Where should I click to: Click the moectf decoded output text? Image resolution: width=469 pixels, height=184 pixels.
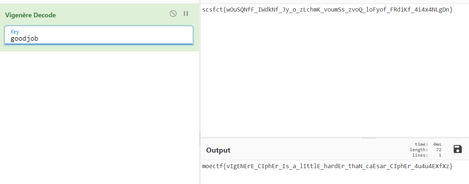click(x=327, y=166)
